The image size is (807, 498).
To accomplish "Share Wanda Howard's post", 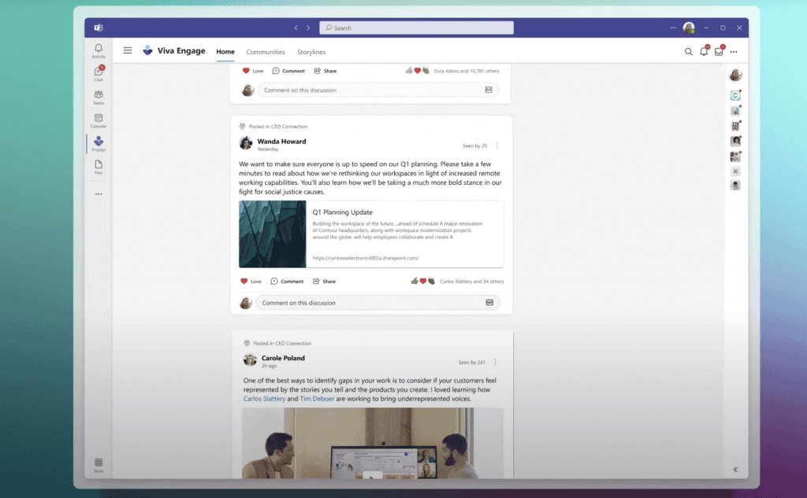I will pos(324,281).
